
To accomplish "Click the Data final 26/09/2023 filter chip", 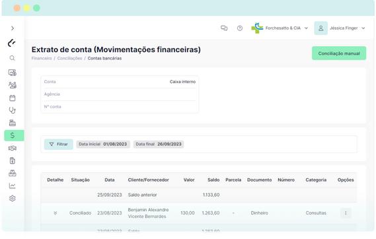I will [x=159, y=144].
